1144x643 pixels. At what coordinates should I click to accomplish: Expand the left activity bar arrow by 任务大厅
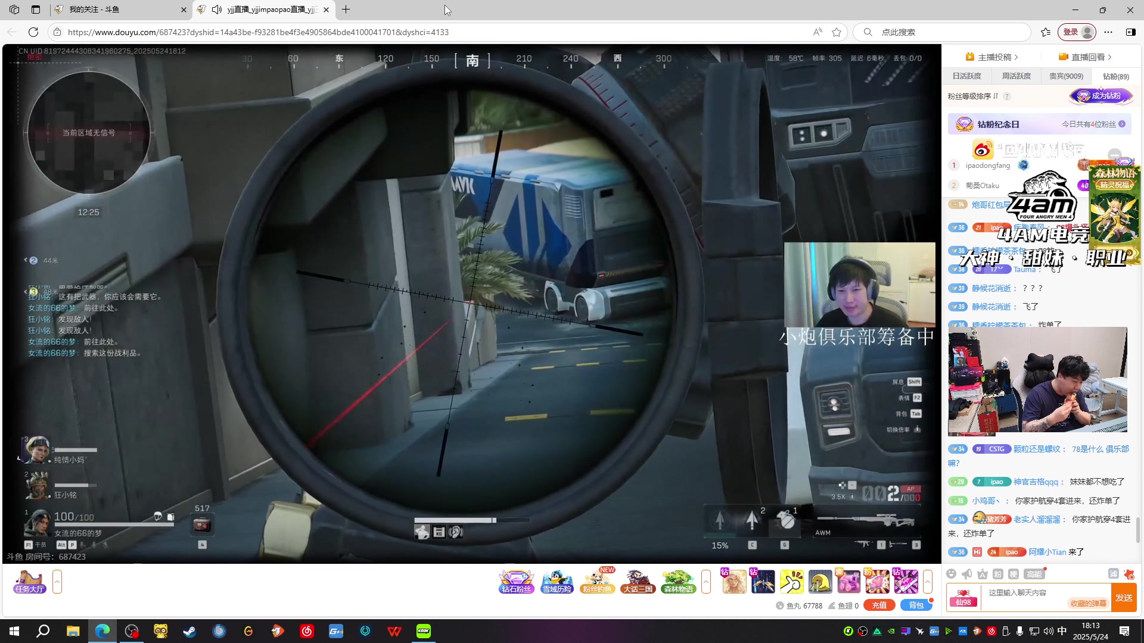pos(57,582)
